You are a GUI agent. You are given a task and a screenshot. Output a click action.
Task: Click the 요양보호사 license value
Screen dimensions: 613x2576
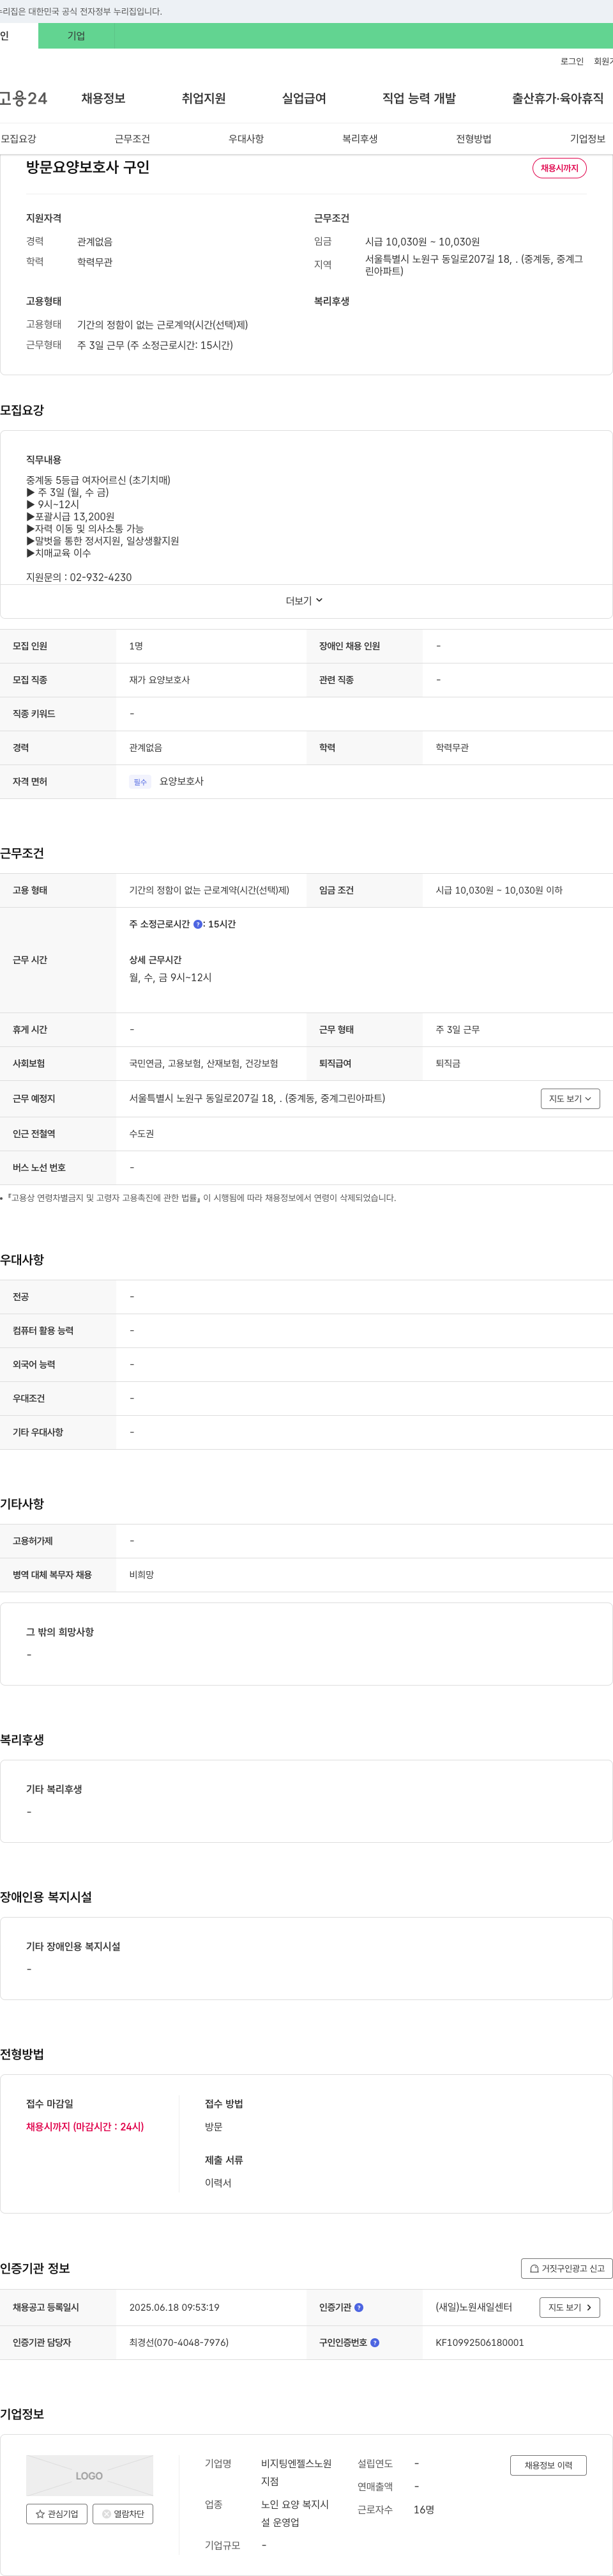coord(182,781)
